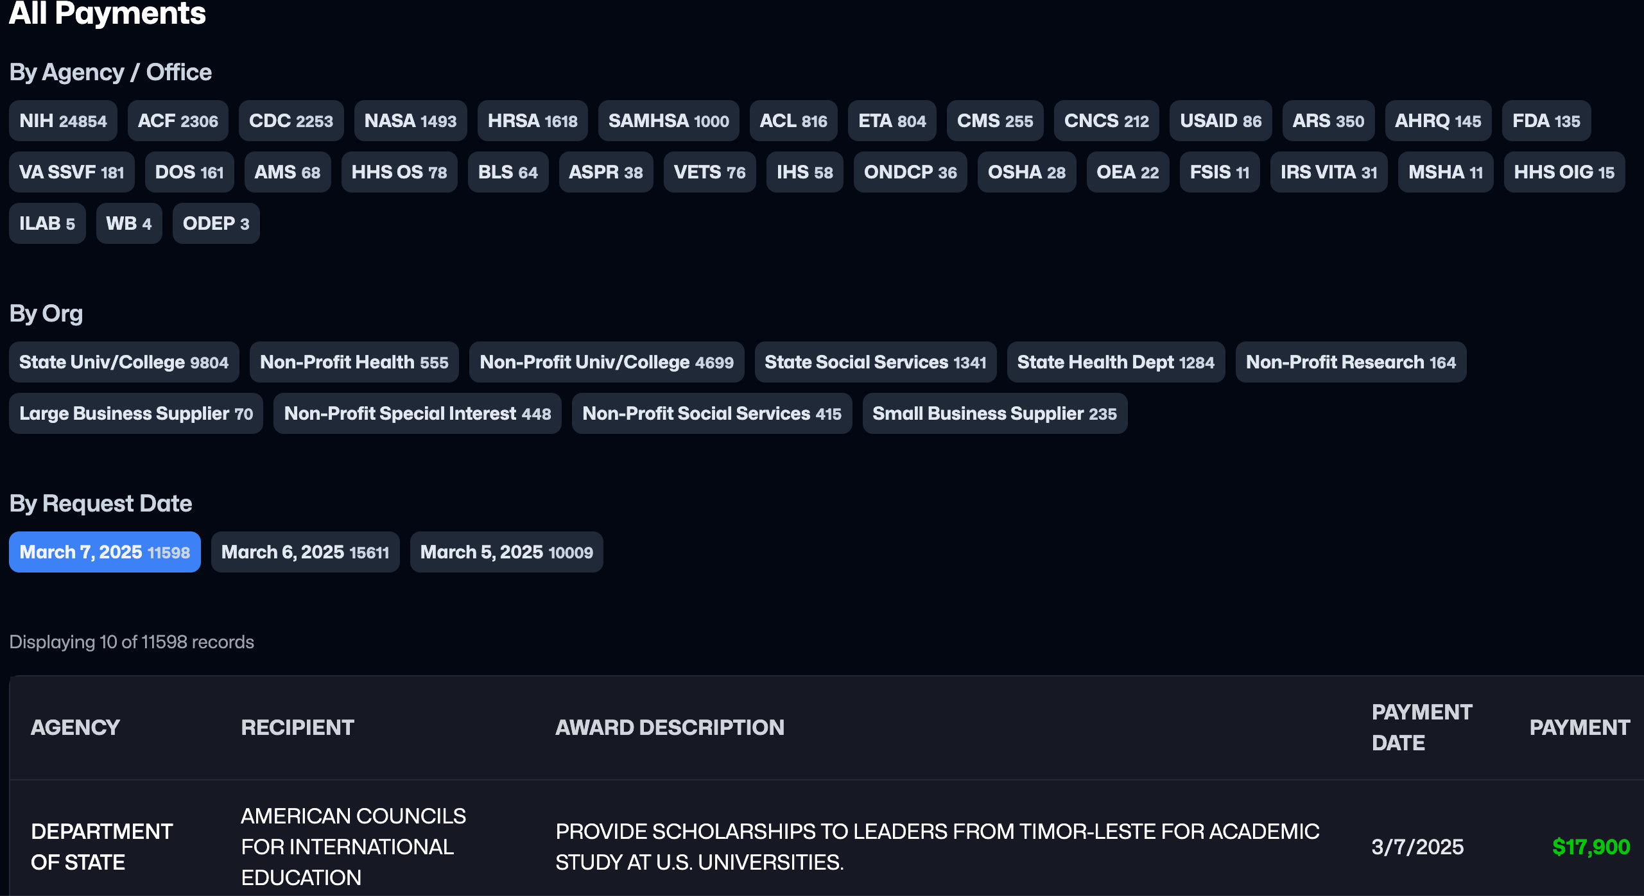The height and width of the screenshot is (896, 1644).
Task: Select Non-Profit Social Services 415 chip
Action: [x=712, y=413]
